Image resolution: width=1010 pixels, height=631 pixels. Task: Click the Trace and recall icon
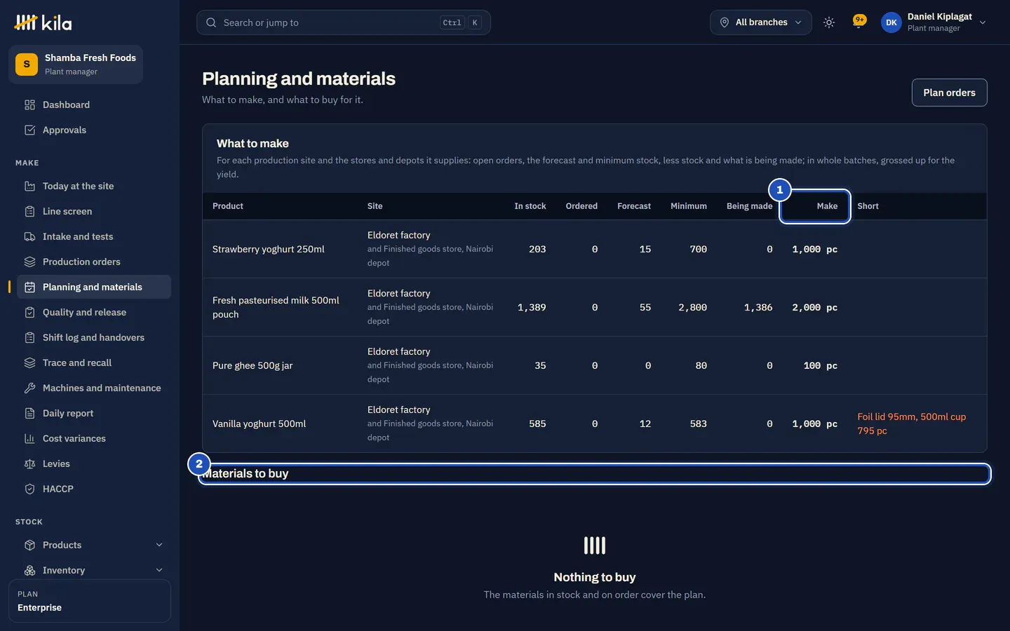click(29, 363)
